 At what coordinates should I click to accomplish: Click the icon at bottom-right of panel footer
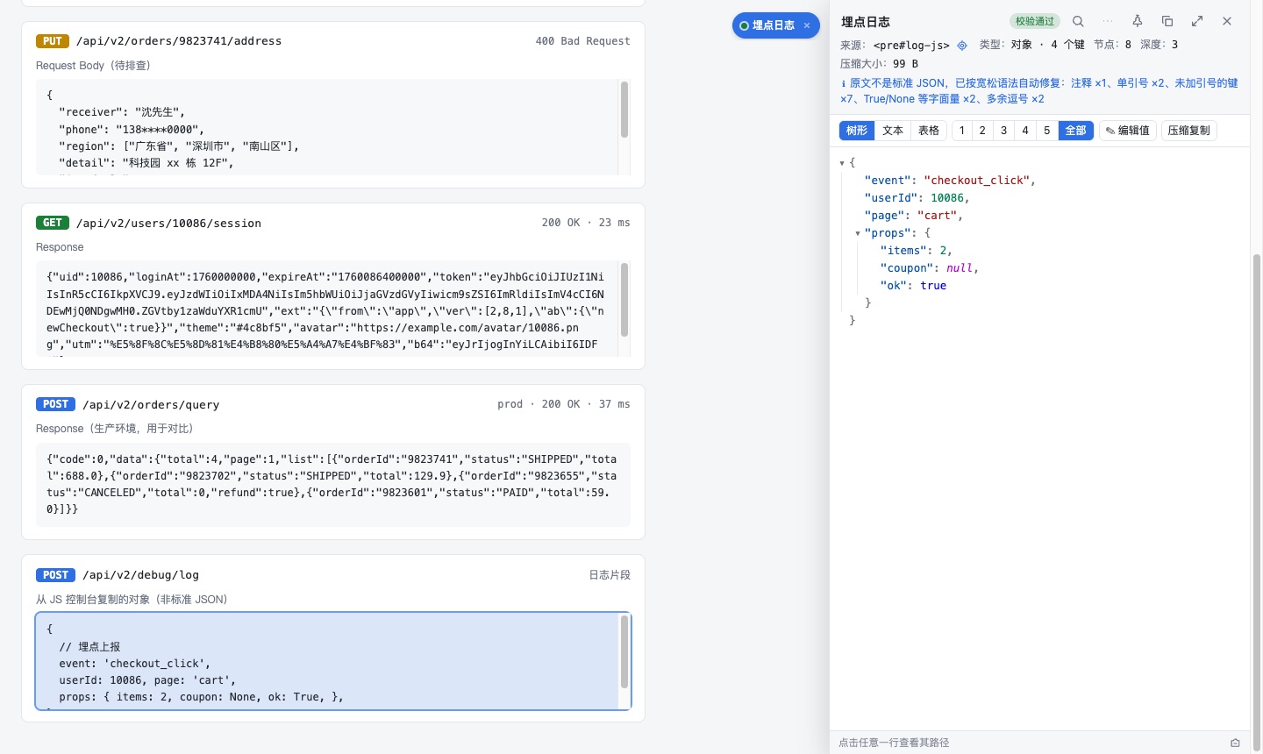1235,743
